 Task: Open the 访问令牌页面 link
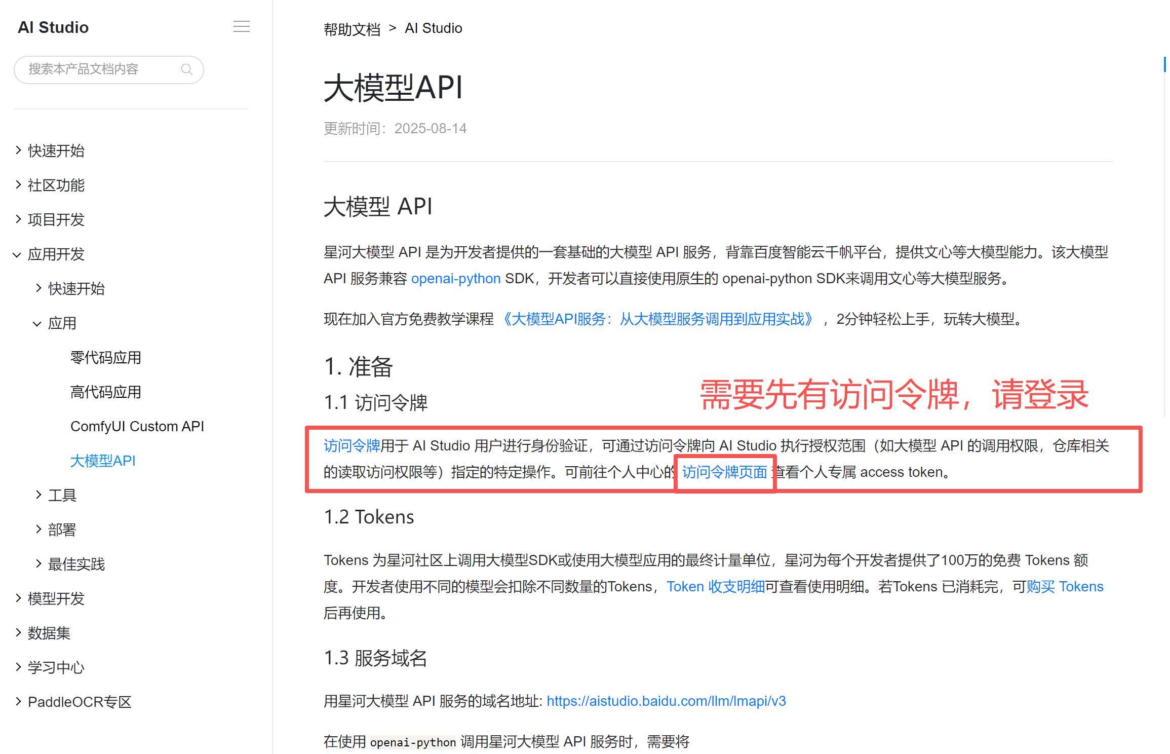pos(724,472)
